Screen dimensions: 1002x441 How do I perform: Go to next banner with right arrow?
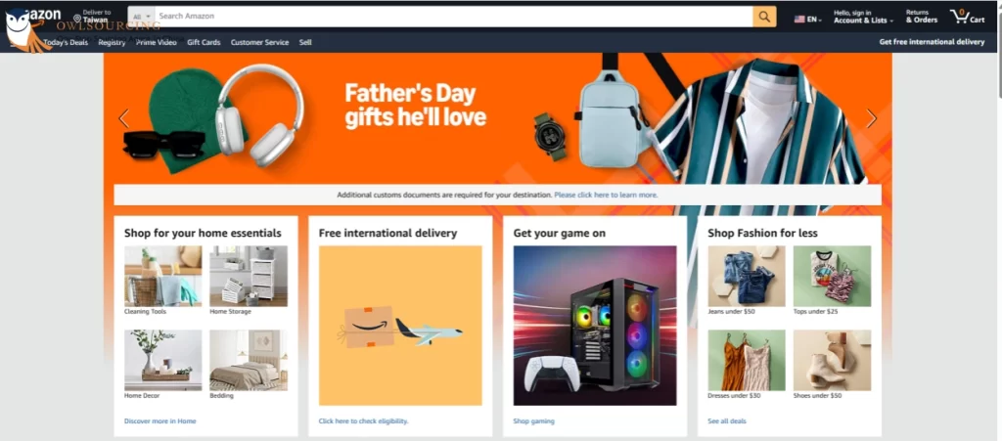[871, 118]
